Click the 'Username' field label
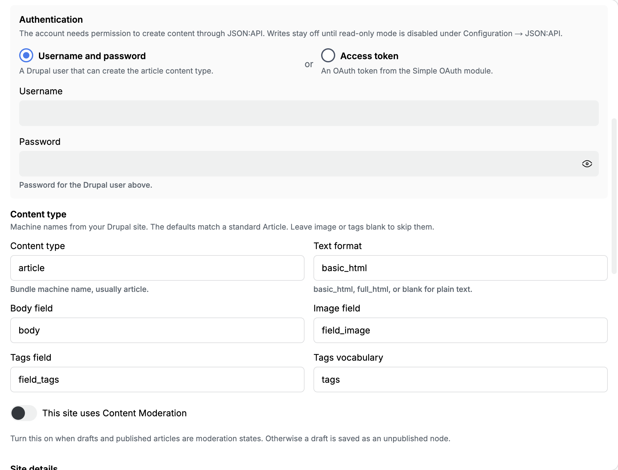The height and width of the screenshot is (470, 618). pyautogui.click(x=41, y=91)
